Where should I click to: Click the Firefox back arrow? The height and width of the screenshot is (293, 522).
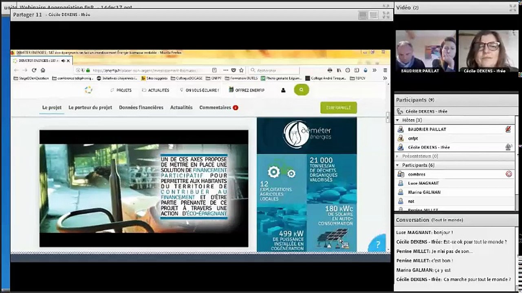(16, 70)
